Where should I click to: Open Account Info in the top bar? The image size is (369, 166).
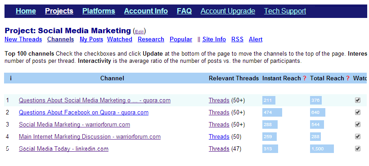coord(146,11)
